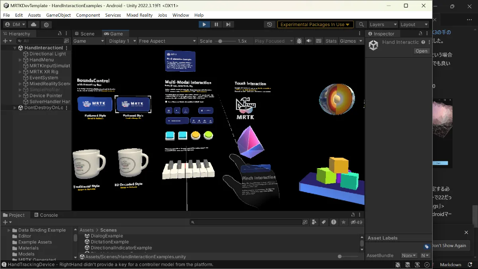Toggle the Game view debug bug icon
Image resolution: width=478 pixels, height=269 pixels.
pos(299,41)
